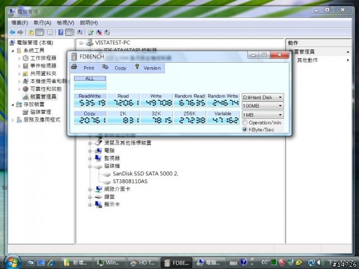Select the ST3808110AS disk drive
This screenshot has height=269, width=359.
pyautogui.click(x=130, y=182)
